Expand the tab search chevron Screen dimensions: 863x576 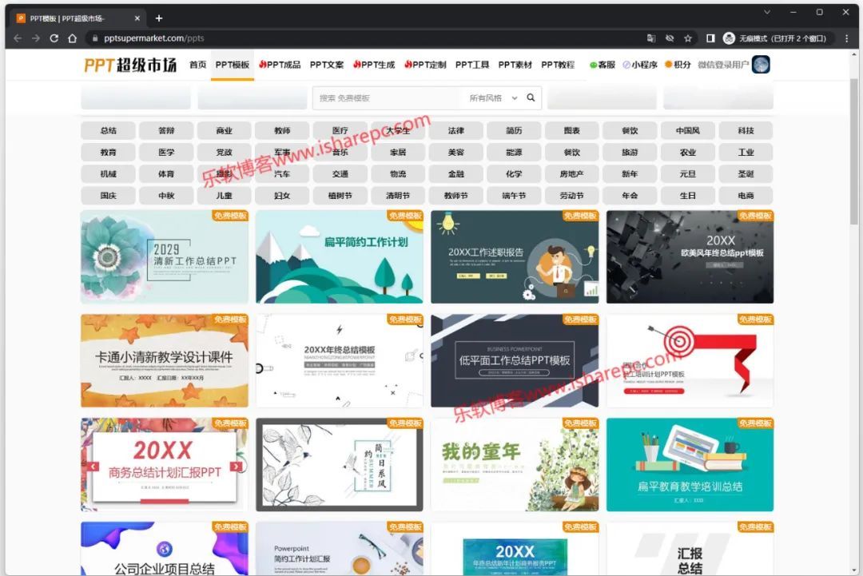coord(766,12)
